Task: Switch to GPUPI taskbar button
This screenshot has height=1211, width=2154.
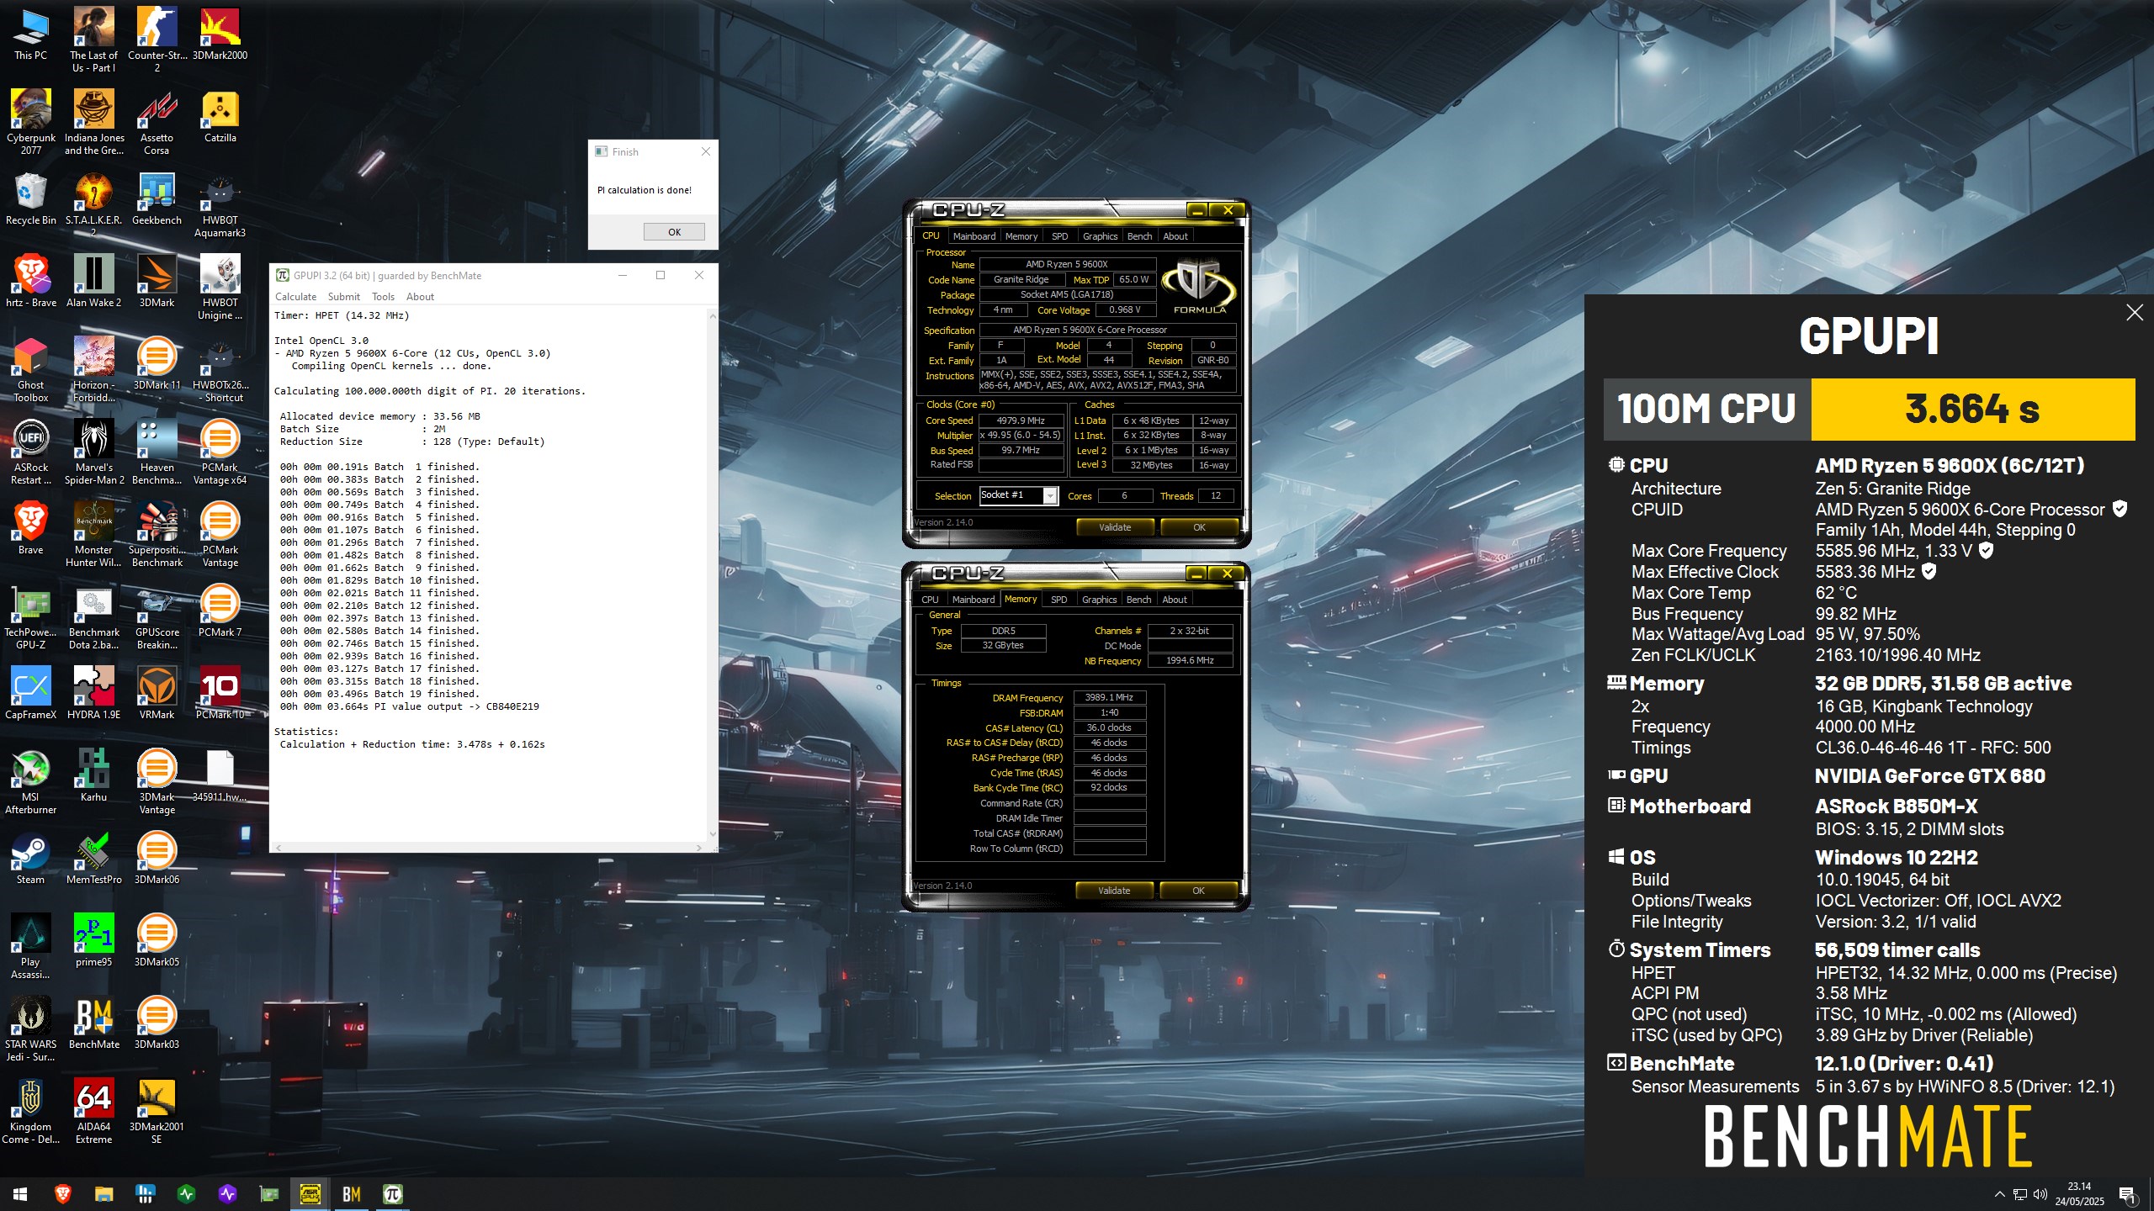Action: (392, 1194)
